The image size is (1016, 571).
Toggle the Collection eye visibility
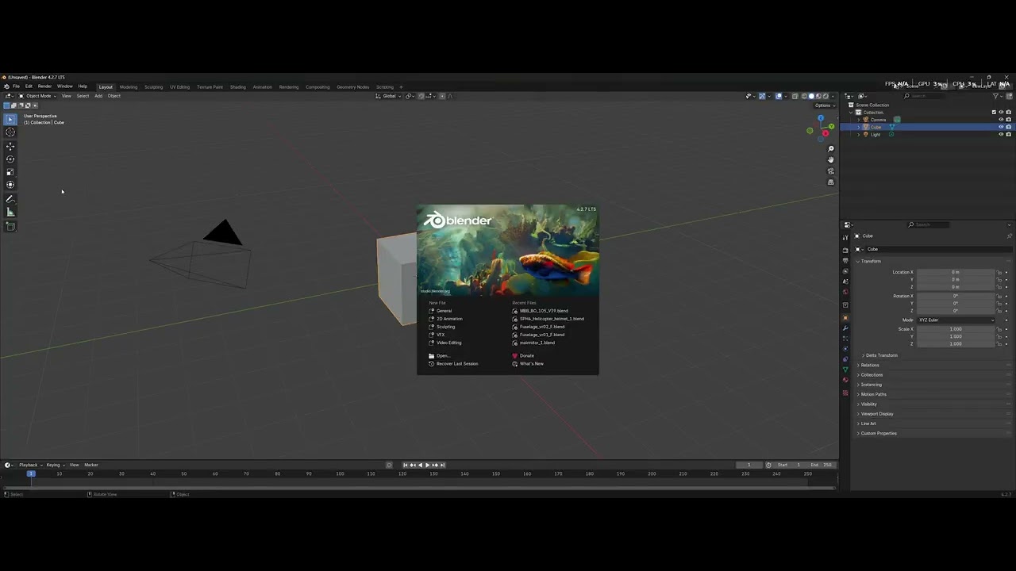point(1001,112)
